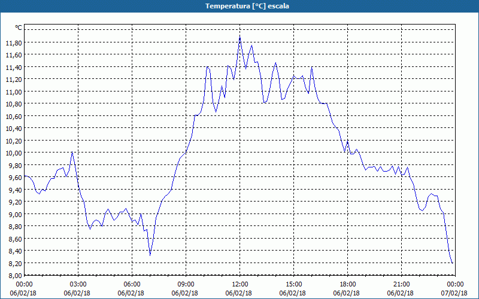This screenshot has height=299, width=479.
Task: Click the 06/02/18 date under 06:00
Action: [x=131, y=293]
